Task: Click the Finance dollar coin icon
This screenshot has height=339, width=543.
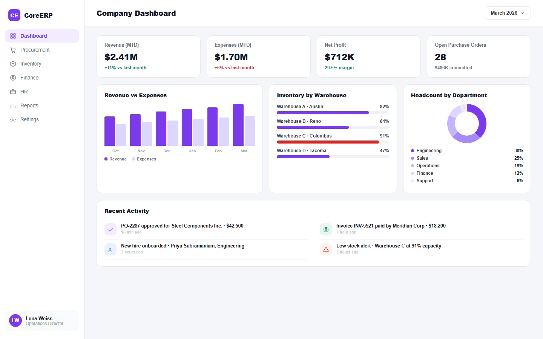Action: [13, 78]
